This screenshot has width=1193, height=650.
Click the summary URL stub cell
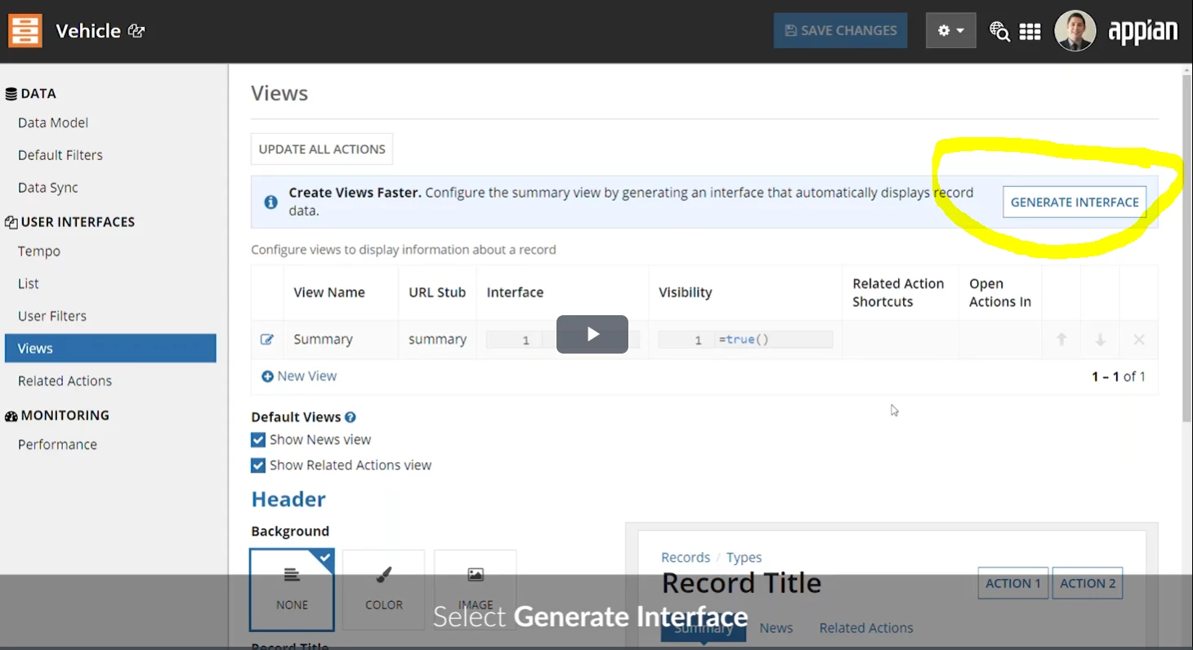[x=438, y=340]
